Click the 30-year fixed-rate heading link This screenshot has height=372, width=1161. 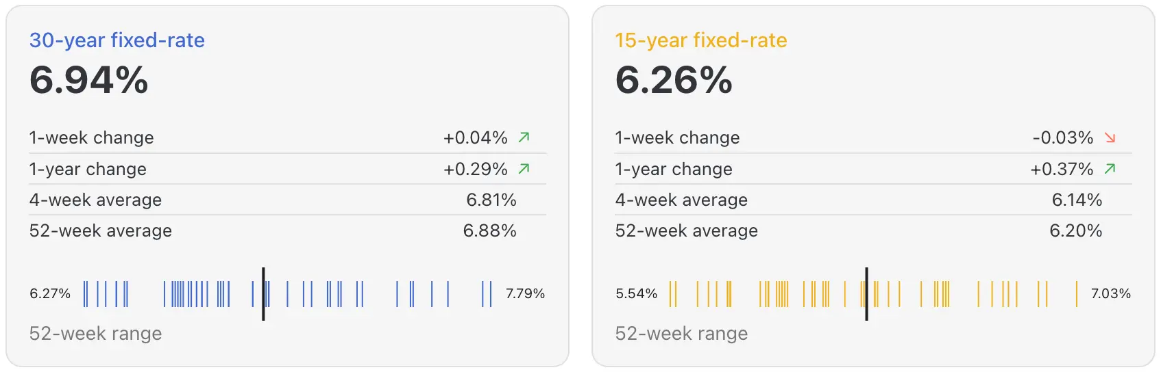click(x=117, y=40)
